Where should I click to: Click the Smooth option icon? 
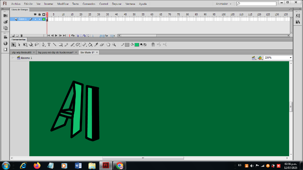(159, 45)
